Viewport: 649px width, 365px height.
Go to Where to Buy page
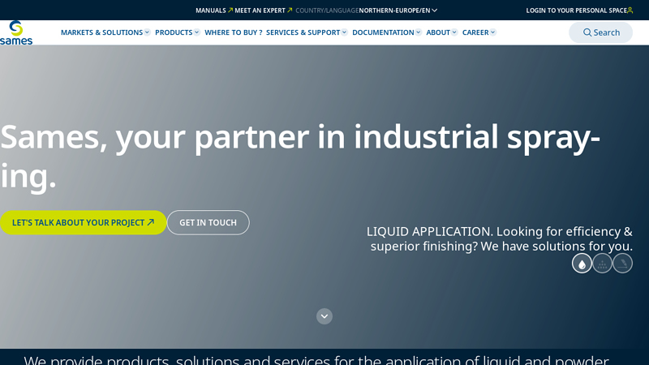click(x=233, y=32)
